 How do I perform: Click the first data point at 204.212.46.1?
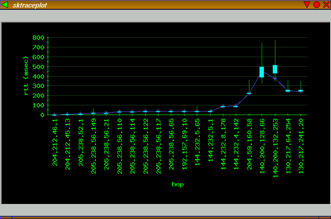pos(54,115)
